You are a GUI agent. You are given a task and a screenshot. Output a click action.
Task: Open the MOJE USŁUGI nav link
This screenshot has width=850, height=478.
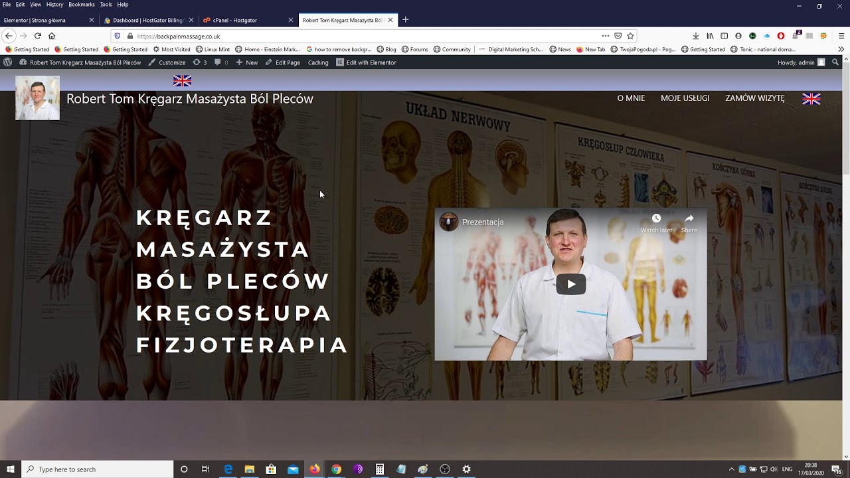[685, 98]
